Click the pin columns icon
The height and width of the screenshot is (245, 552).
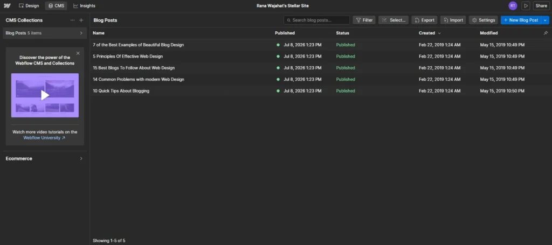pyautogui.click(x=546, y=33)
